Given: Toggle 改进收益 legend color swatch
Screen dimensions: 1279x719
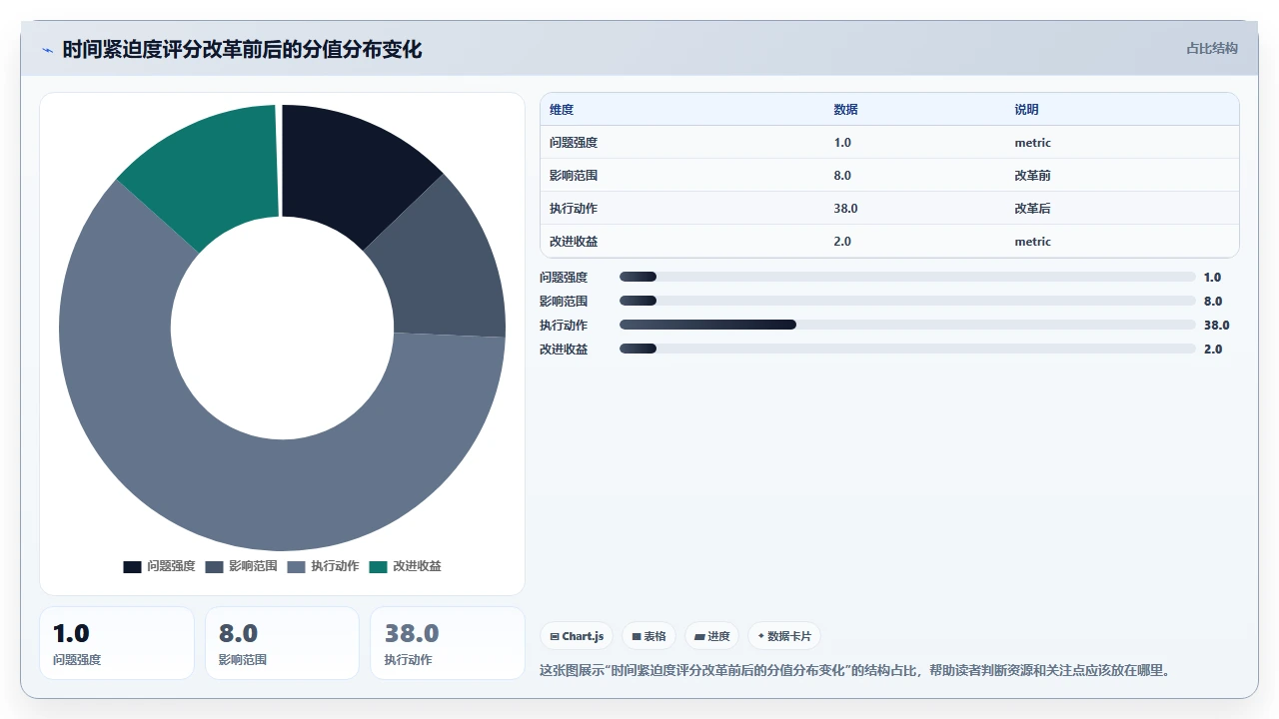Looking at the screenshot, I should (378, 566).
